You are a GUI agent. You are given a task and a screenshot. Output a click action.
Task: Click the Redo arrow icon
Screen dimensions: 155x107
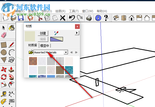tap(80, 18)
